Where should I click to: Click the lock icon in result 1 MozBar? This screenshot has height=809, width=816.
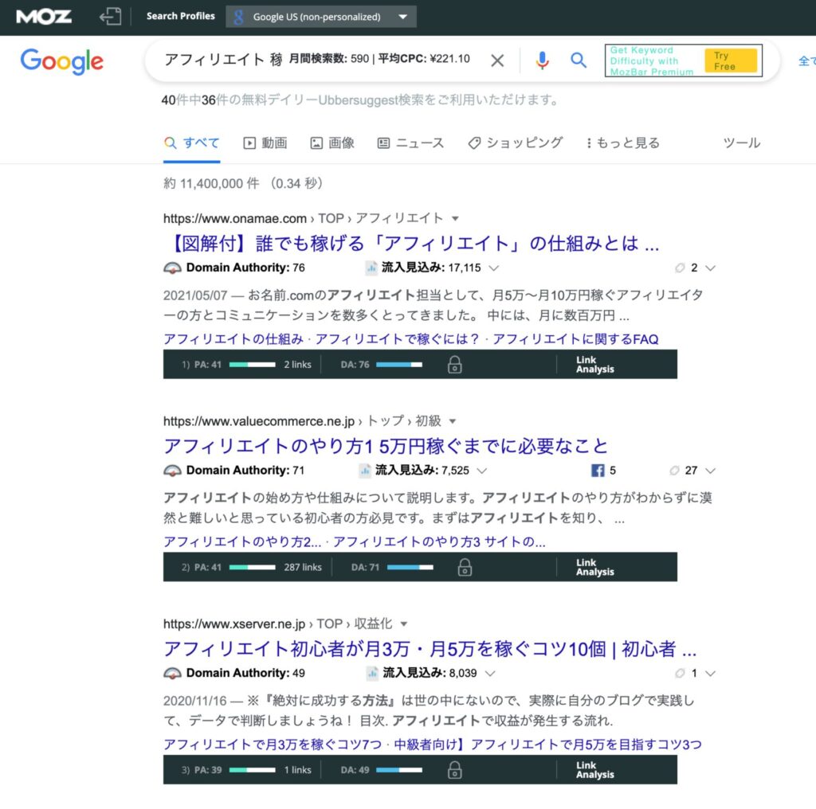pos(455,365)
